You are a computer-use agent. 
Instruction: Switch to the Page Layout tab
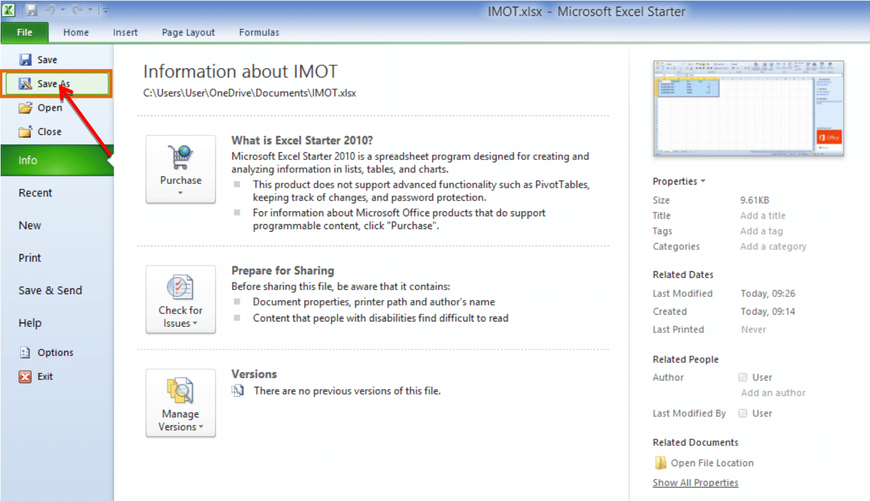point(188,33)
